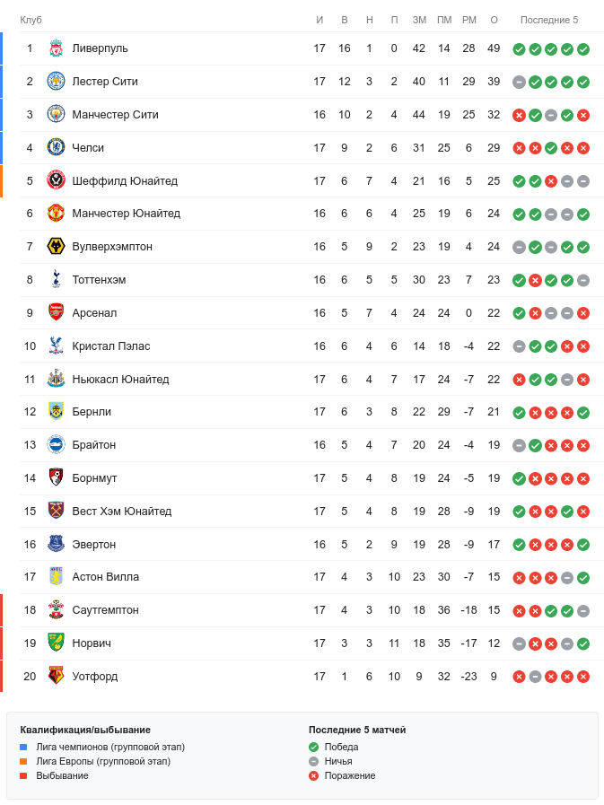Click the Последние 5 column header
Viewport: 604px width, 805px height.
coord(549,20)
